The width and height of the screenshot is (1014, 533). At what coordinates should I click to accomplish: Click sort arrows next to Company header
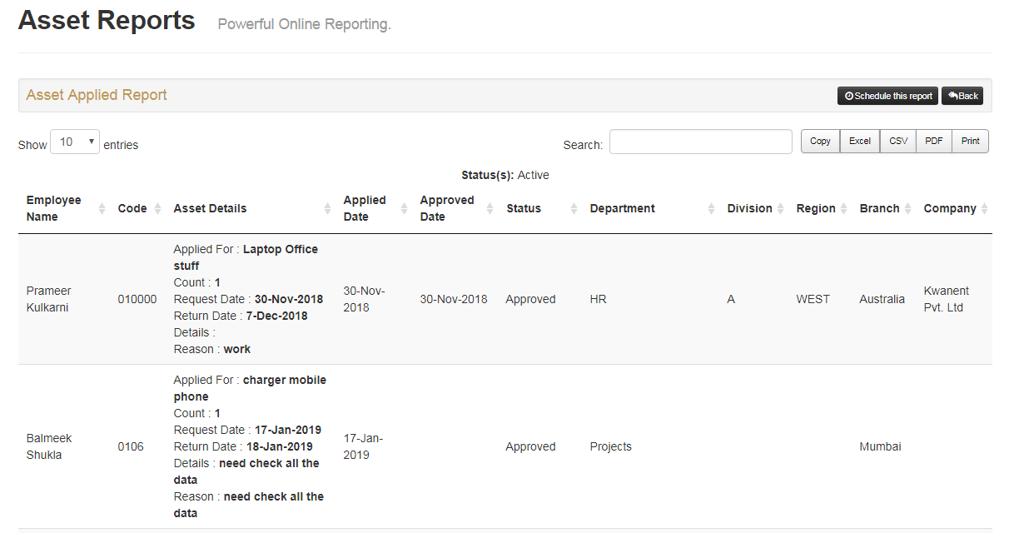tap(984, 209)
